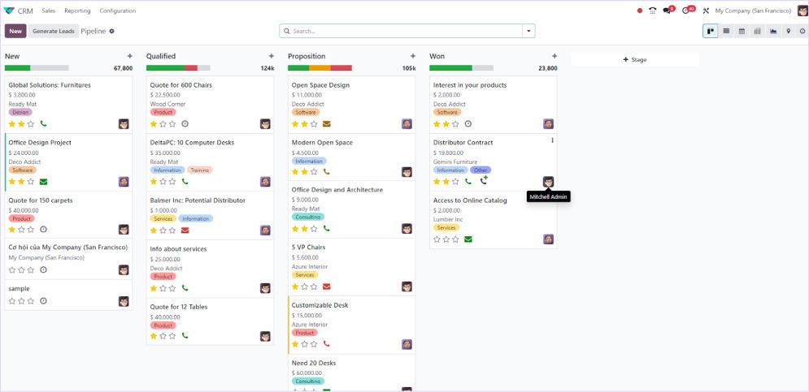The height and width of the screenshot is (392, 809).
Task: Click phone activity icon on DeltaPC: 10 Computer Desks
Action: click(x=185, y=181)
